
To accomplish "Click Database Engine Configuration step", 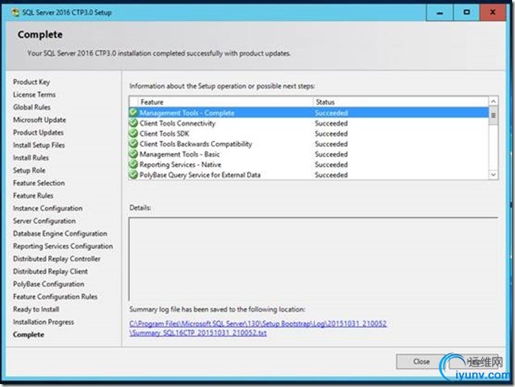I will (60, 233).
